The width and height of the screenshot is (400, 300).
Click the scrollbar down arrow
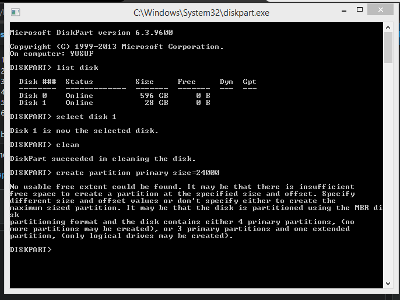click(x=388, y=284)
